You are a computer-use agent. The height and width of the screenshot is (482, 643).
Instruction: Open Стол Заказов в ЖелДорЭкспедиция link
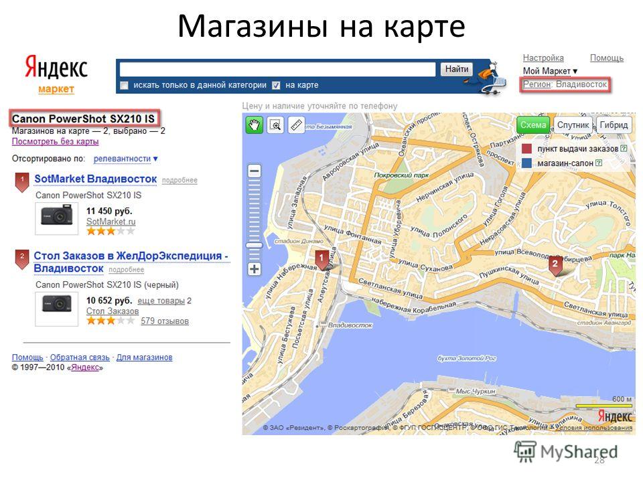131,262
